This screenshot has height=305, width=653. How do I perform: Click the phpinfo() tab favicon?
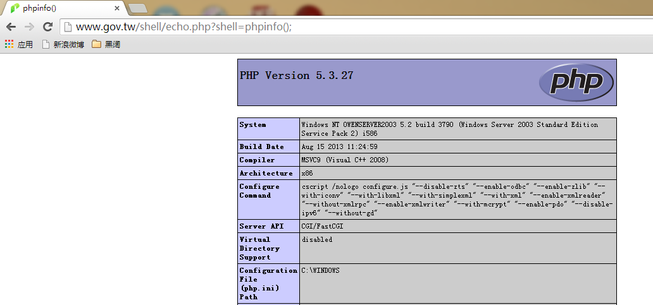tap(15, 8)
